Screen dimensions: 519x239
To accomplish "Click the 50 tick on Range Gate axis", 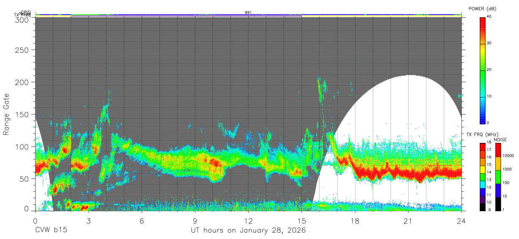I will 24,178.
